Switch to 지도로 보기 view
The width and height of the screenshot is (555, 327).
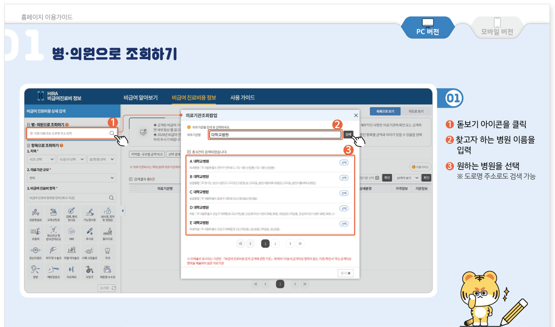click(x=416, y=111)
